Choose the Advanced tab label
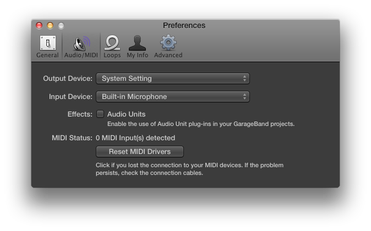 [x=168, y=55]
